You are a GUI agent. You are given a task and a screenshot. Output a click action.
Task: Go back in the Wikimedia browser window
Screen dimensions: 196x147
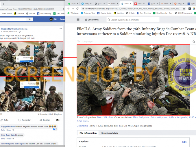69,9
